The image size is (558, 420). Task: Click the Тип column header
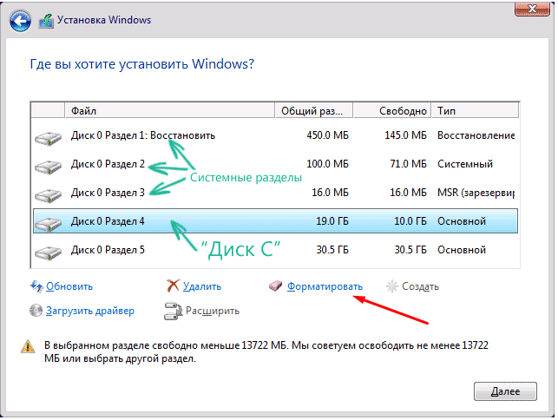[x=475, y=111]
